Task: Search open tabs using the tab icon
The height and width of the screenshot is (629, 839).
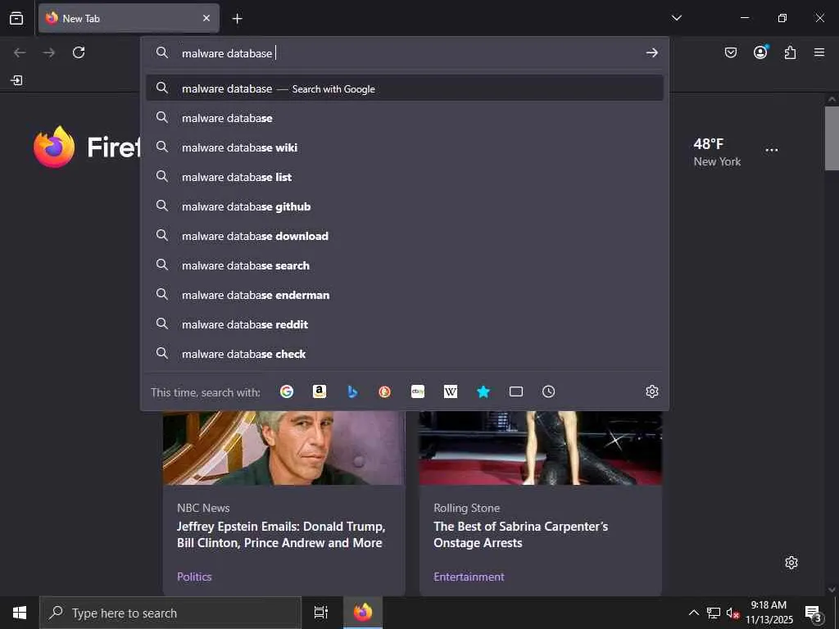Action: coord(516,391)
